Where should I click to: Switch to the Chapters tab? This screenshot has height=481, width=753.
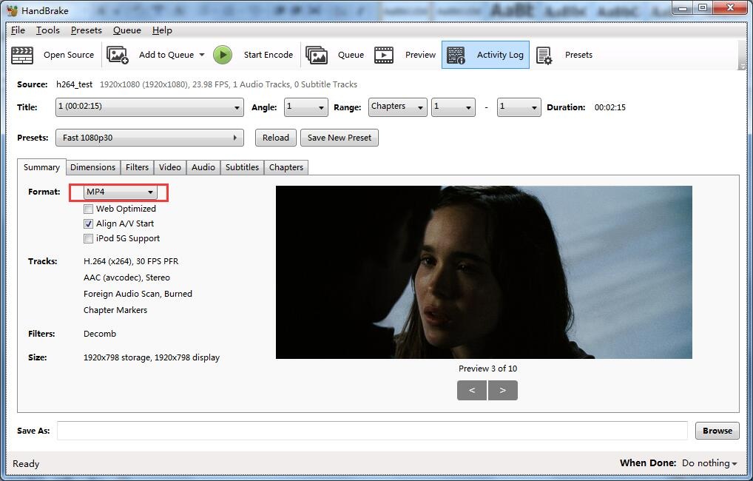coord(286,167)
